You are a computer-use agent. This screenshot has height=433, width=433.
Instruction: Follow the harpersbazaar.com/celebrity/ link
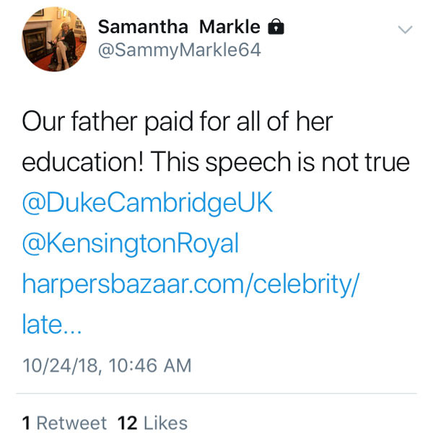point(191,284)
